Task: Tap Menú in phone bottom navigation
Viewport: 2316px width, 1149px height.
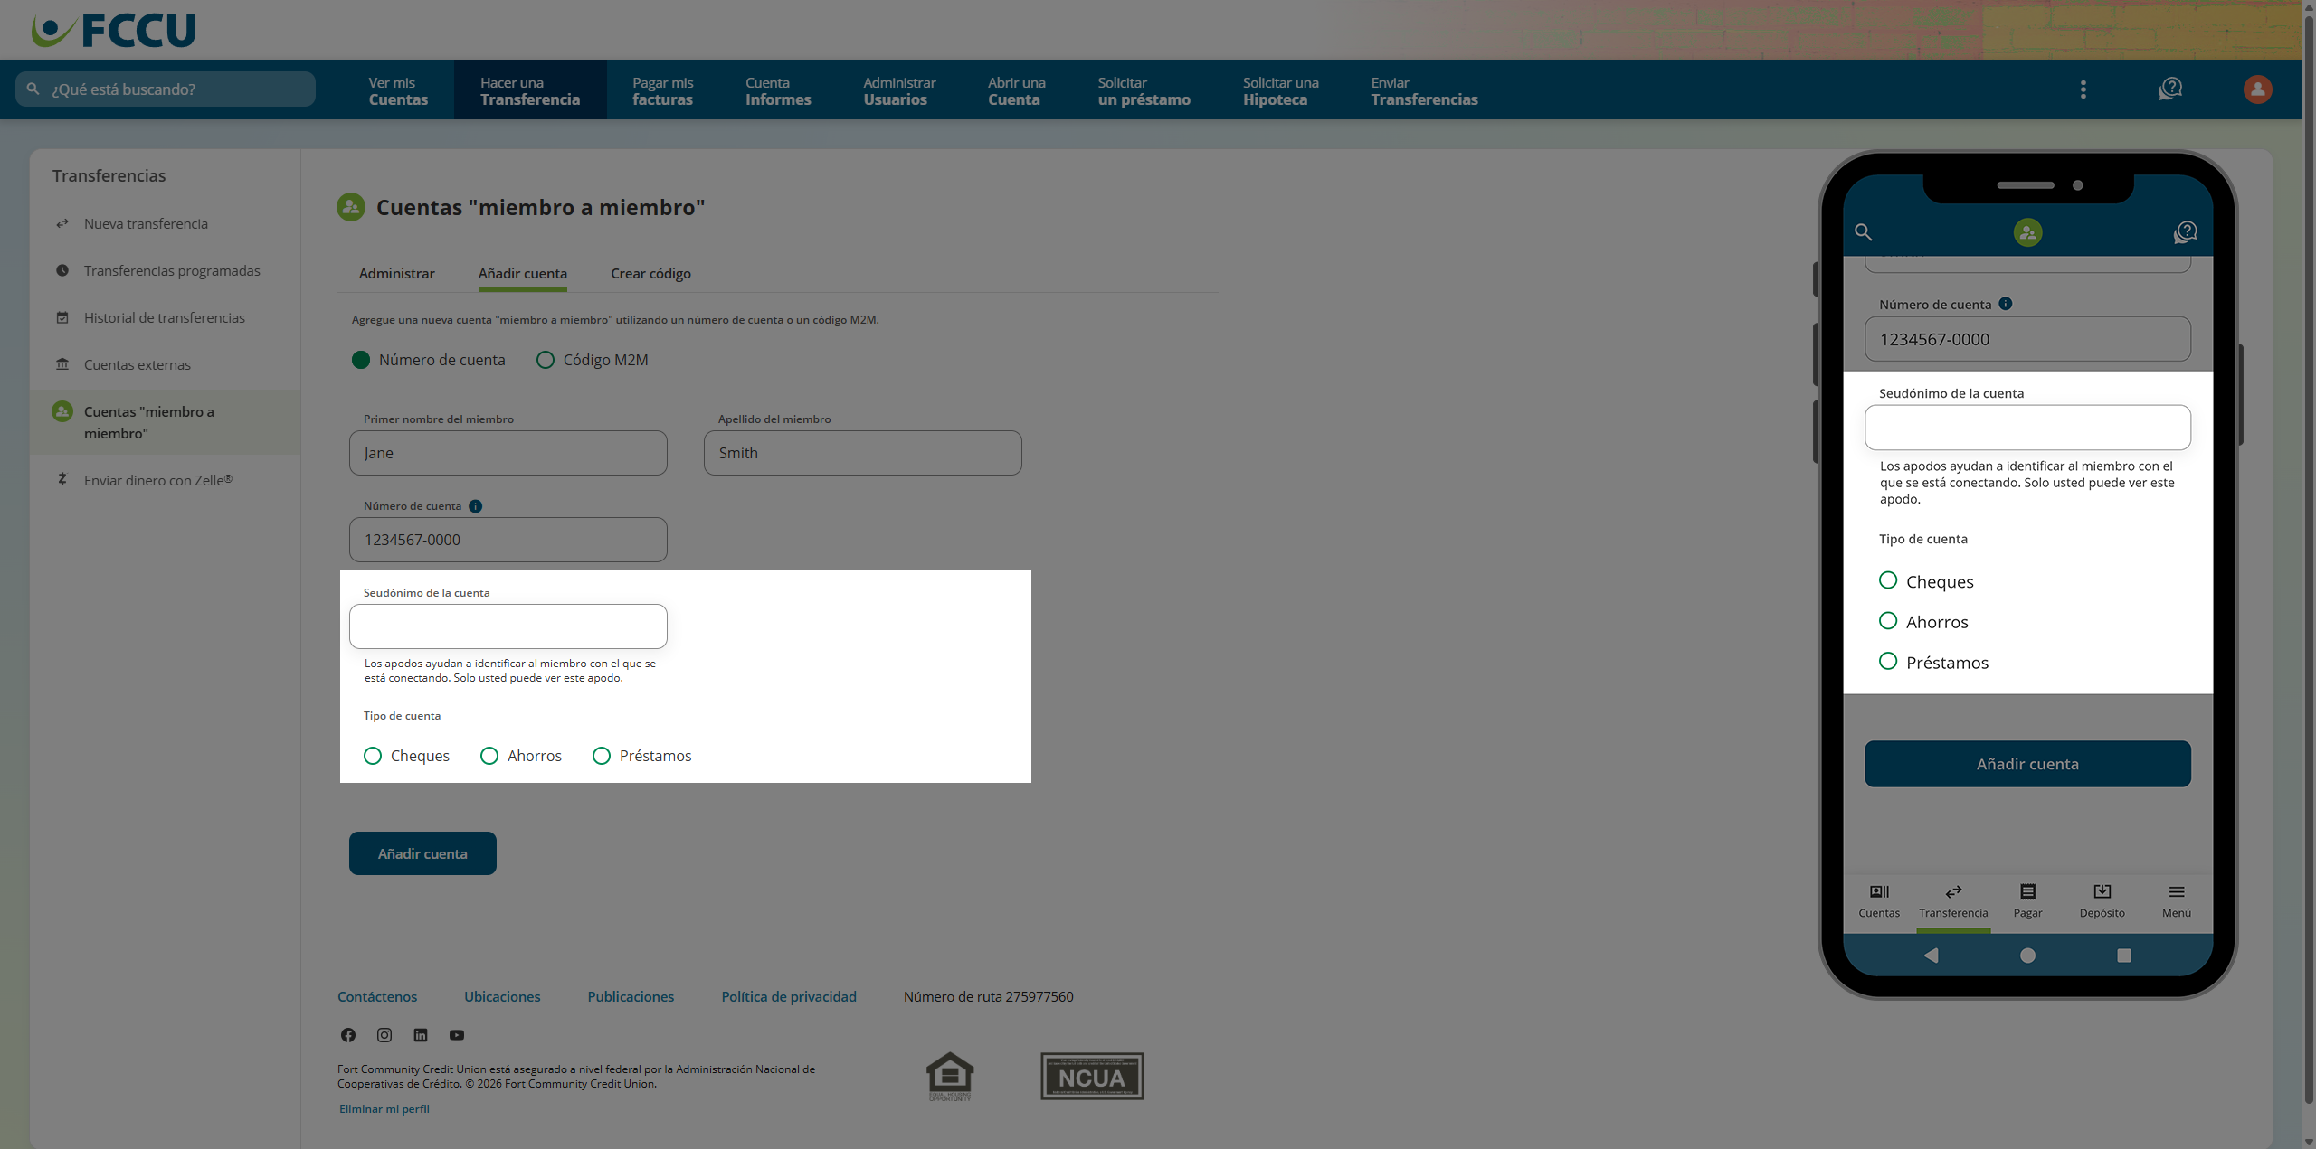Action: tap(2177, 901)
